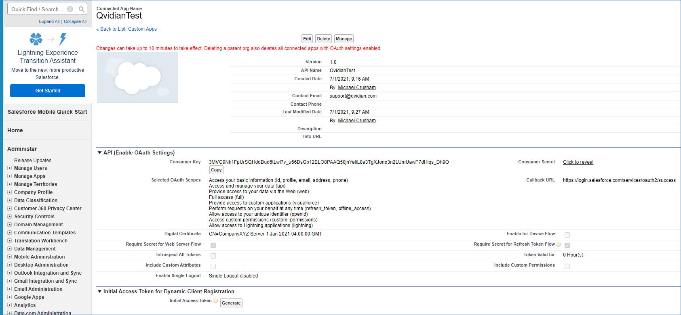Click the Digital Certificate CN=CompanyXYZ value
Screen dimensions: 681x315
pyautogui.click(x=266, y=234)
